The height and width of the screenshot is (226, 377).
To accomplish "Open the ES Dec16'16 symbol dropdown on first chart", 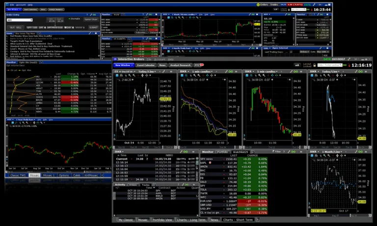I will 125,71.
